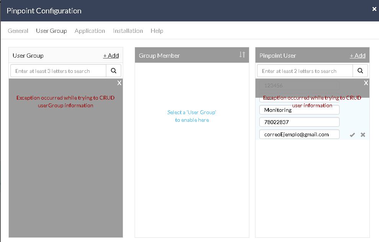Viewport: 379px width, 242px height.
Task: Open the Application tab
Action: pos(89,31)
